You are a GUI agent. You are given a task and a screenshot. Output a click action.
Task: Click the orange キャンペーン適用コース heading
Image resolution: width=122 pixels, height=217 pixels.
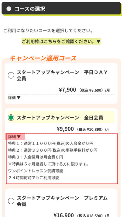pyautogui.click(x=43, y=58)
